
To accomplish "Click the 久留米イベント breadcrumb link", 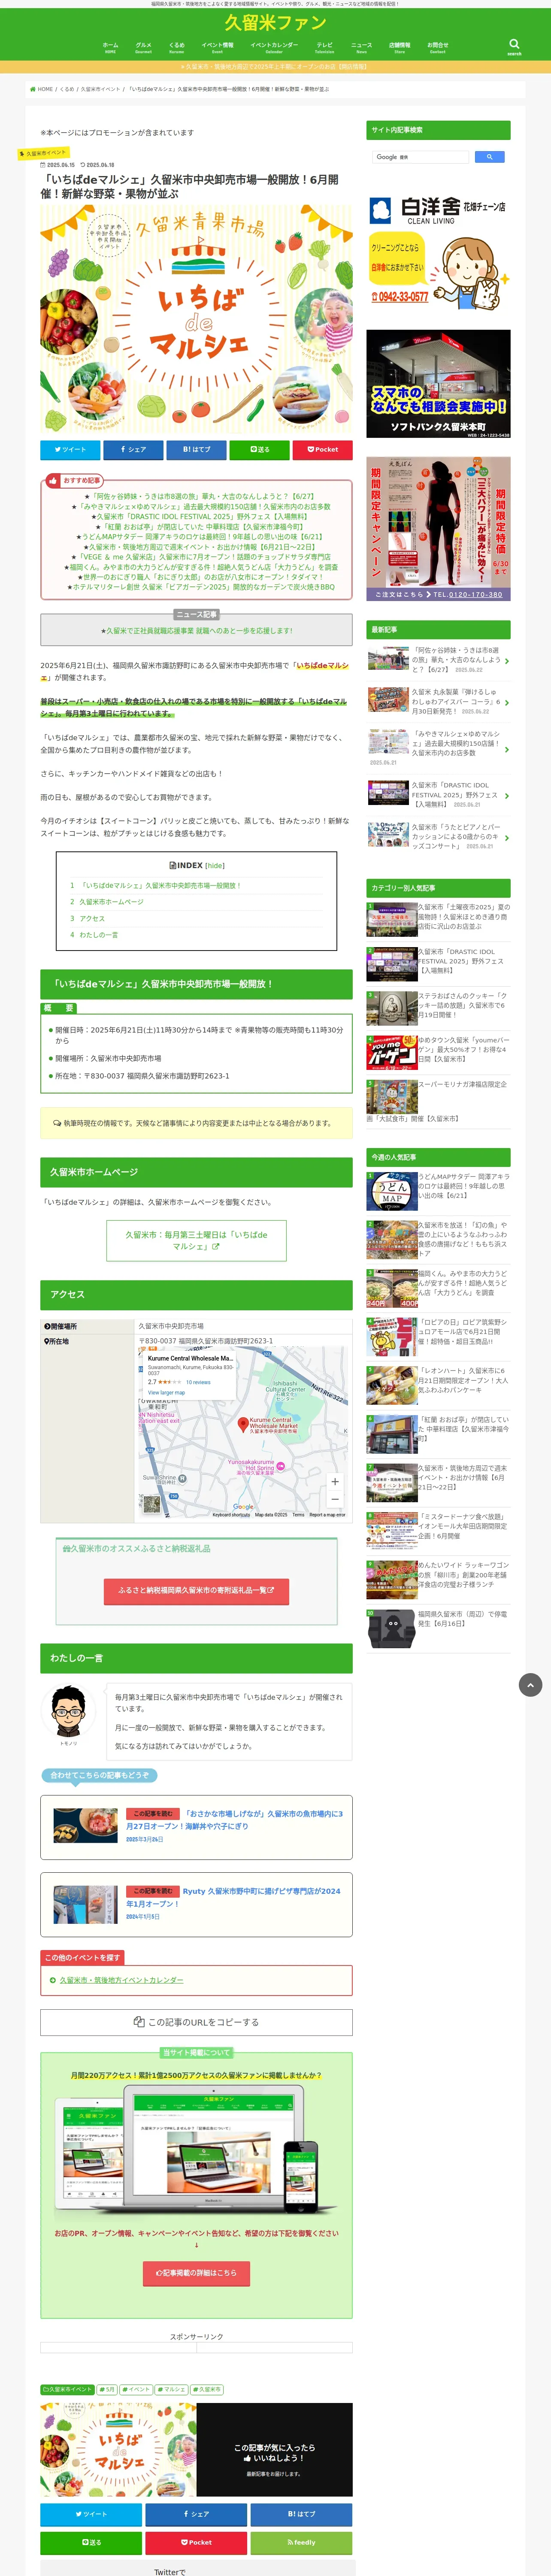I will tap(100, 89).
